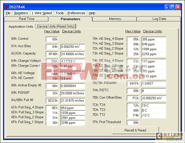Click Active Empty 40 value 0.0058594
185x143 pixels.
(x=73, y=86)
